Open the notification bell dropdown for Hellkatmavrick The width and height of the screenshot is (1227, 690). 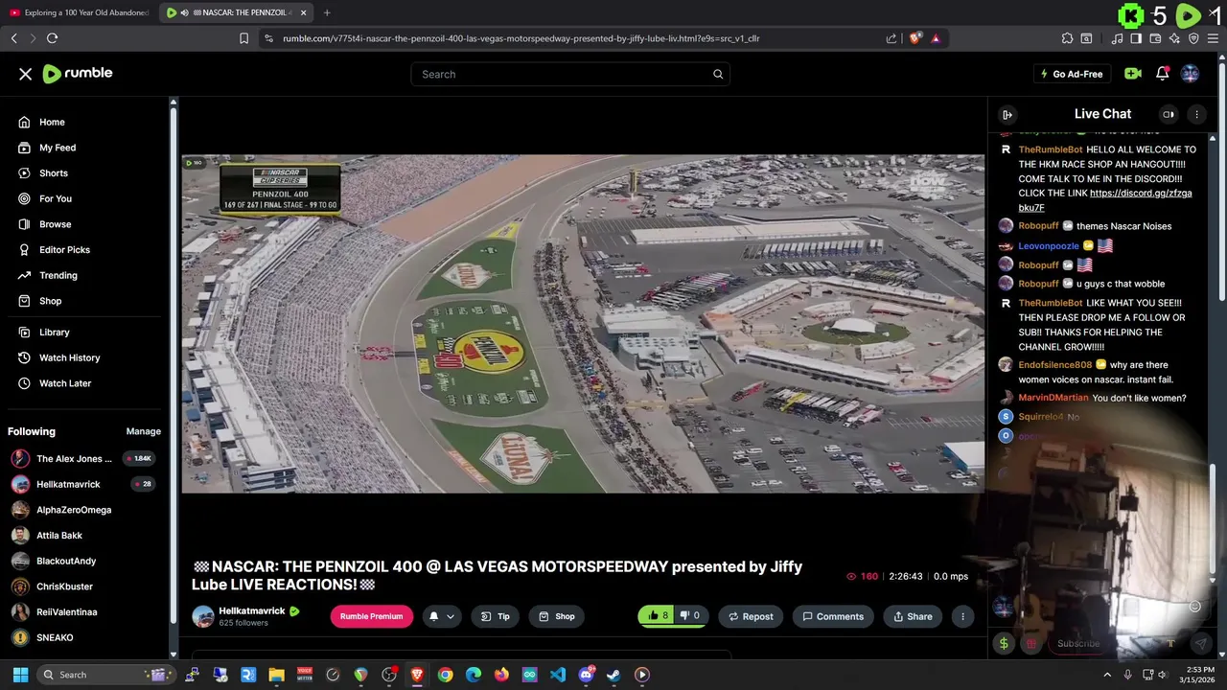pos(441,616)
